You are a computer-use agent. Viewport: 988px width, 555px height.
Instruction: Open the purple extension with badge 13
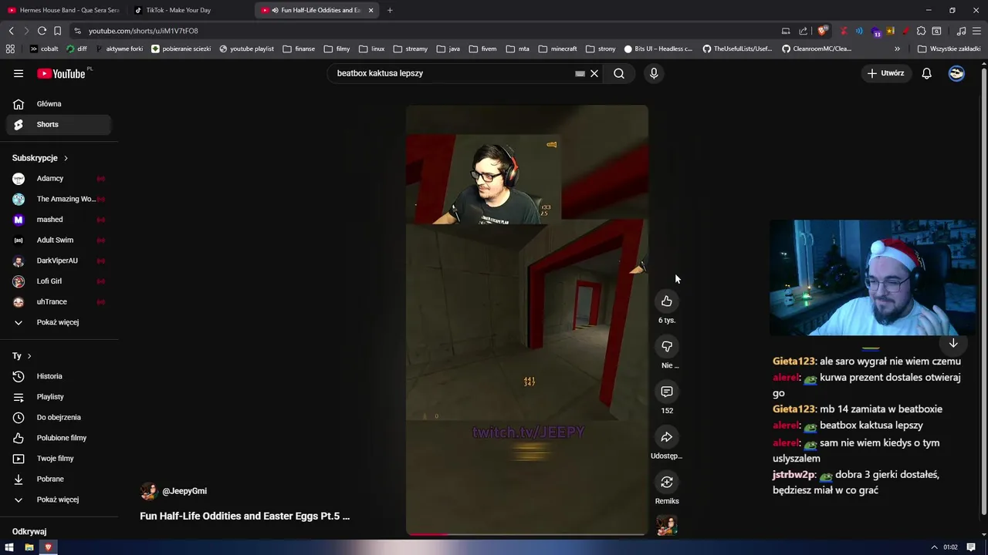(875, 32)
